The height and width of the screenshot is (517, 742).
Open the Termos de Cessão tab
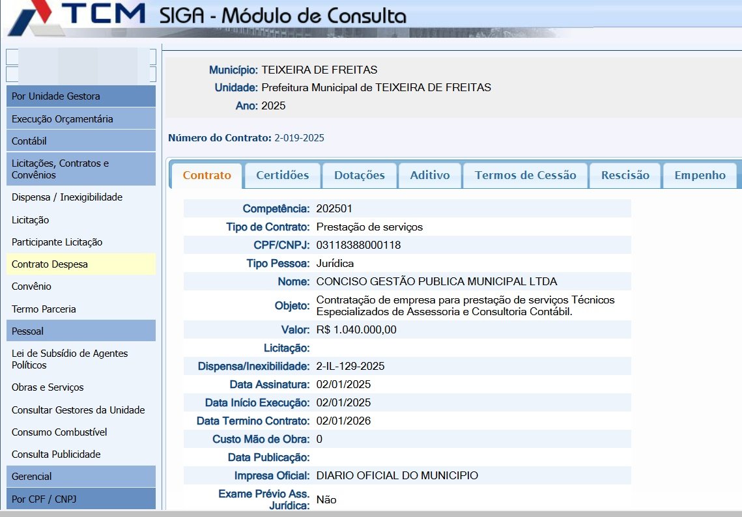[x=525, y=175]
